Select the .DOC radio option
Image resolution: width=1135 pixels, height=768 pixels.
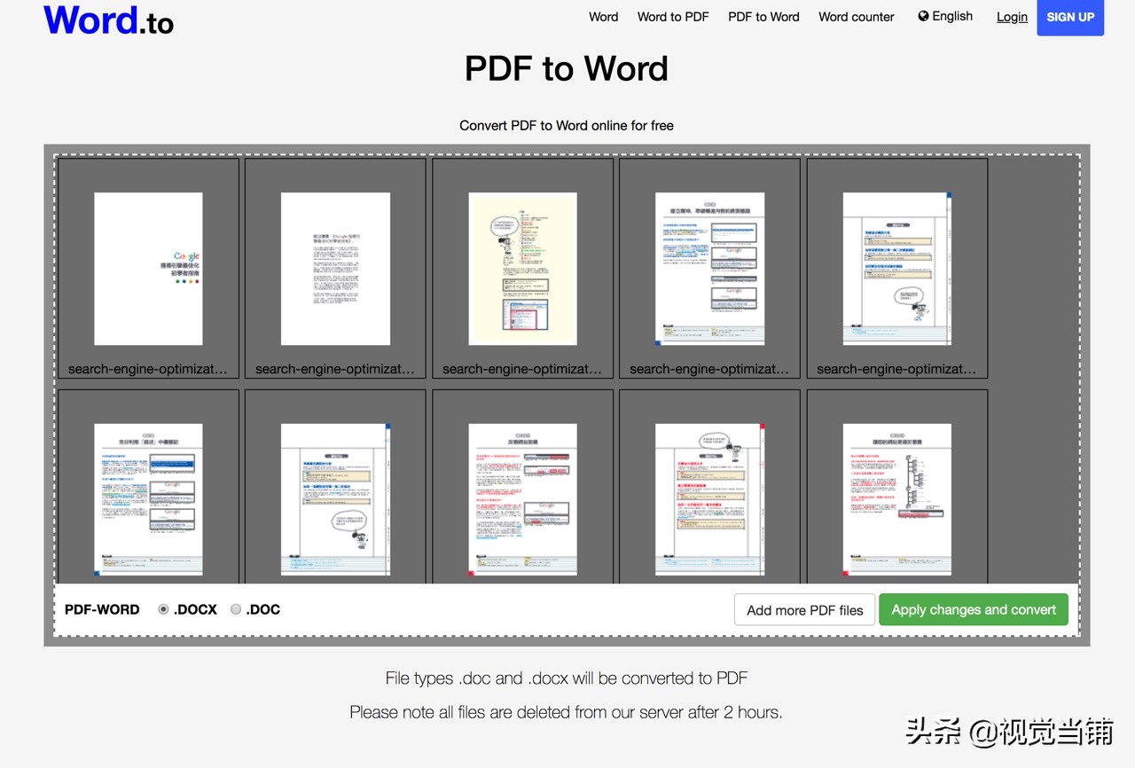click(x=236, y=609)
